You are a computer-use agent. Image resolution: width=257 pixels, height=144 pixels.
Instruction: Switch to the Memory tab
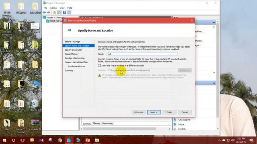click(96, 124)
